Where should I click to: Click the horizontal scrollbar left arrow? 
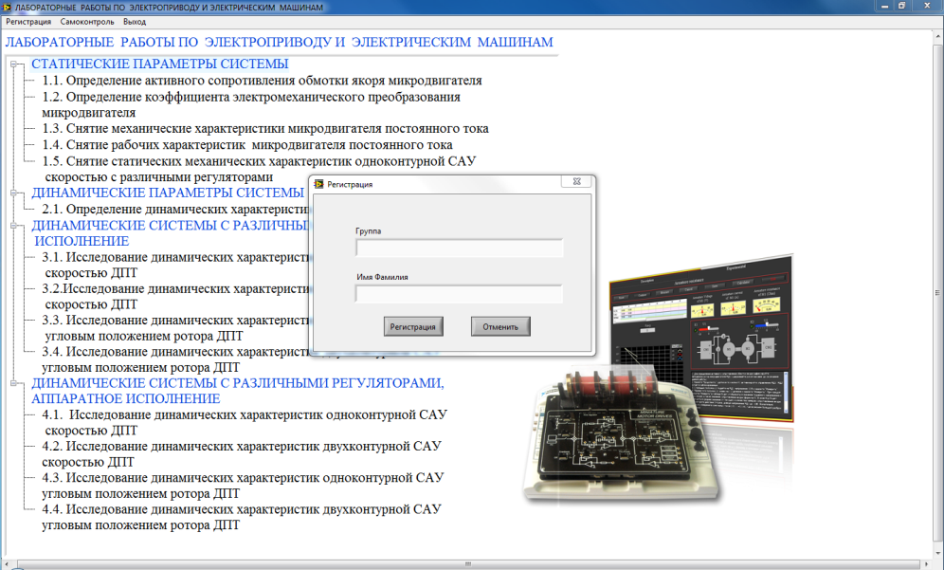[6, 564]
